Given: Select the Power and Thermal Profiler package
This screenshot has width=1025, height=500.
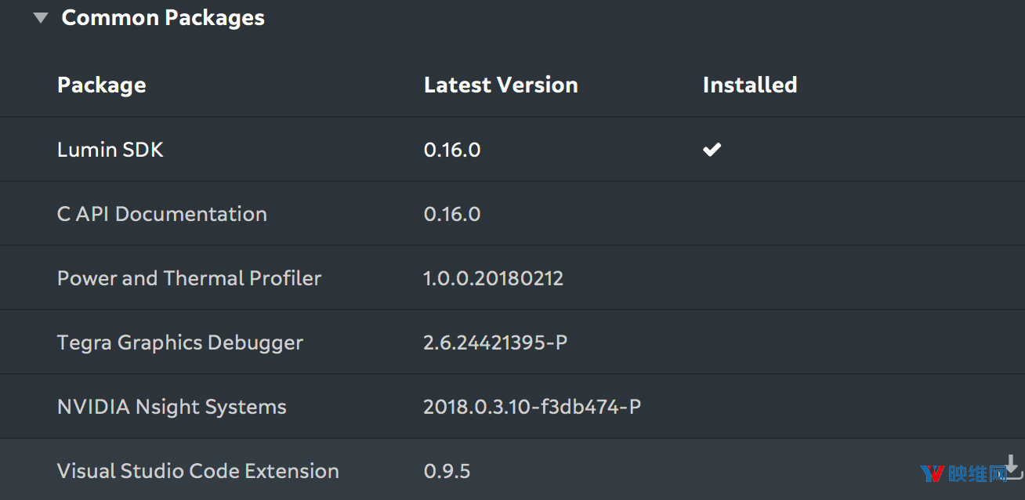Looking at the screenshot, I should (190, 278).
